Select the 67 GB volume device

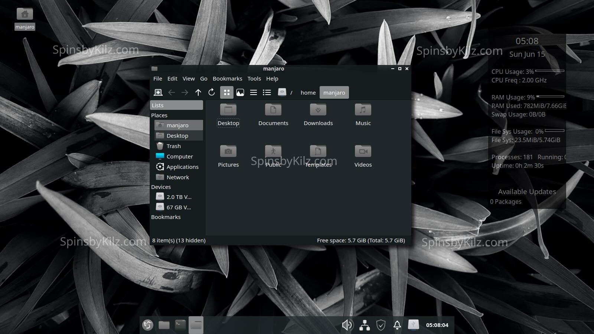[179, 207]
